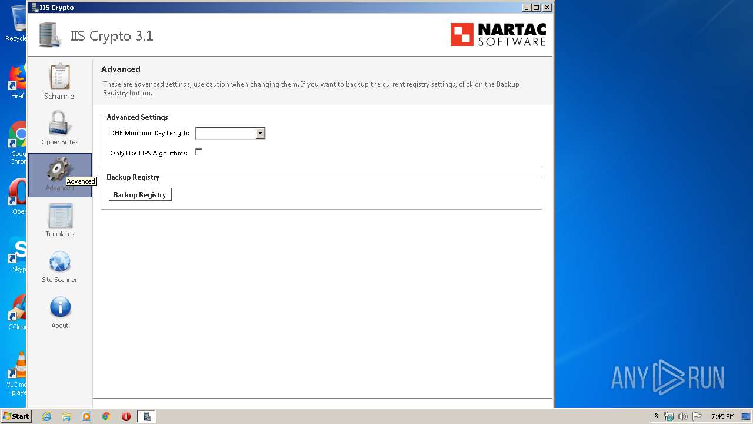
Task: Click the Only Use FIPS Algorithms label
Action: coord(149,153)
